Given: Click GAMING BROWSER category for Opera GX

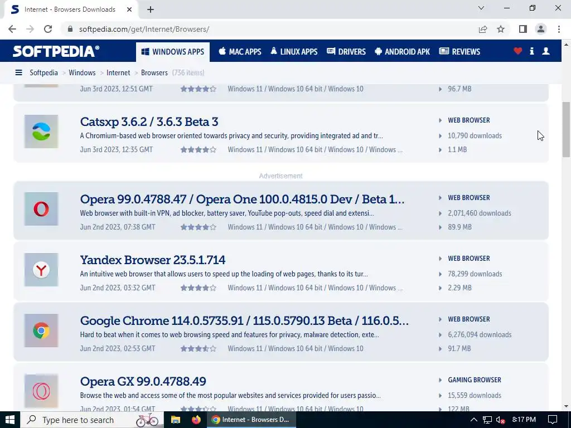Looking at the screenshot, I should pos(474,380).
